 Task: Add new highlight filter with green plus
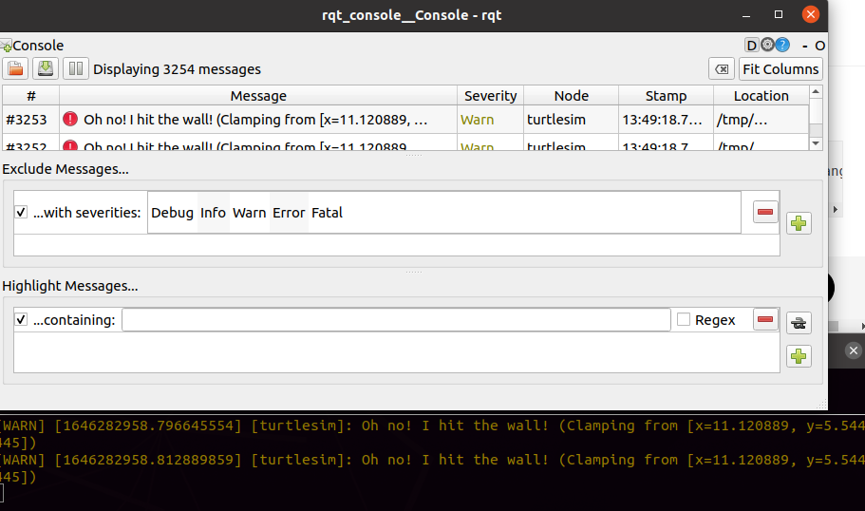click(x=799, y=356)
